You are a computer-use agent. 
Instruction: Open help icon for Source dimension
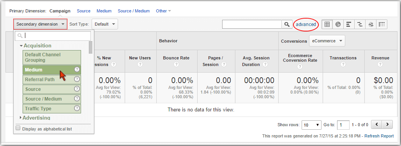(x=77, y=89)
